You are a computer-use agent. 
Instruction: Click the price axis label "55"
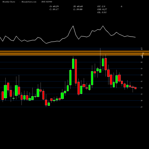pyautogui.click(x=142, y=69)
